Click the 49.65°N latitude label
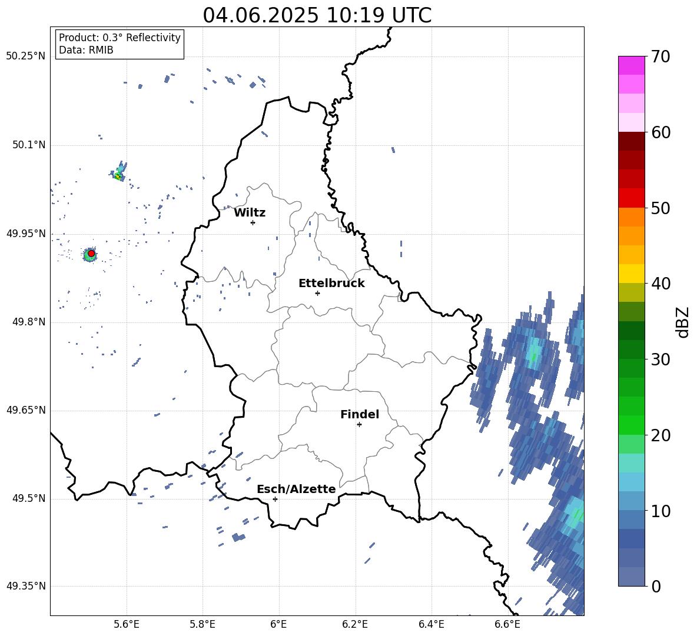 pyautogui.click(x=25, y=411)
